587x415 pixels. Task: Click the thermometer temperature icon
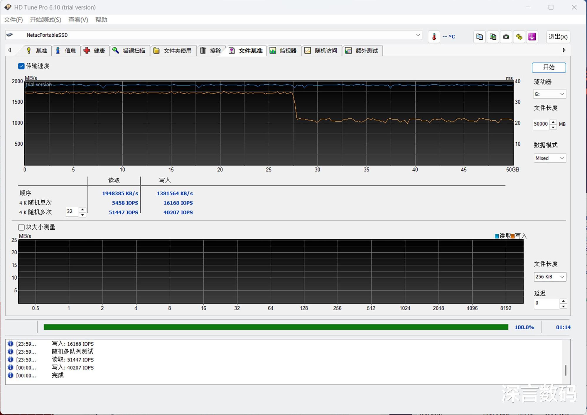(x=434, y=37)
